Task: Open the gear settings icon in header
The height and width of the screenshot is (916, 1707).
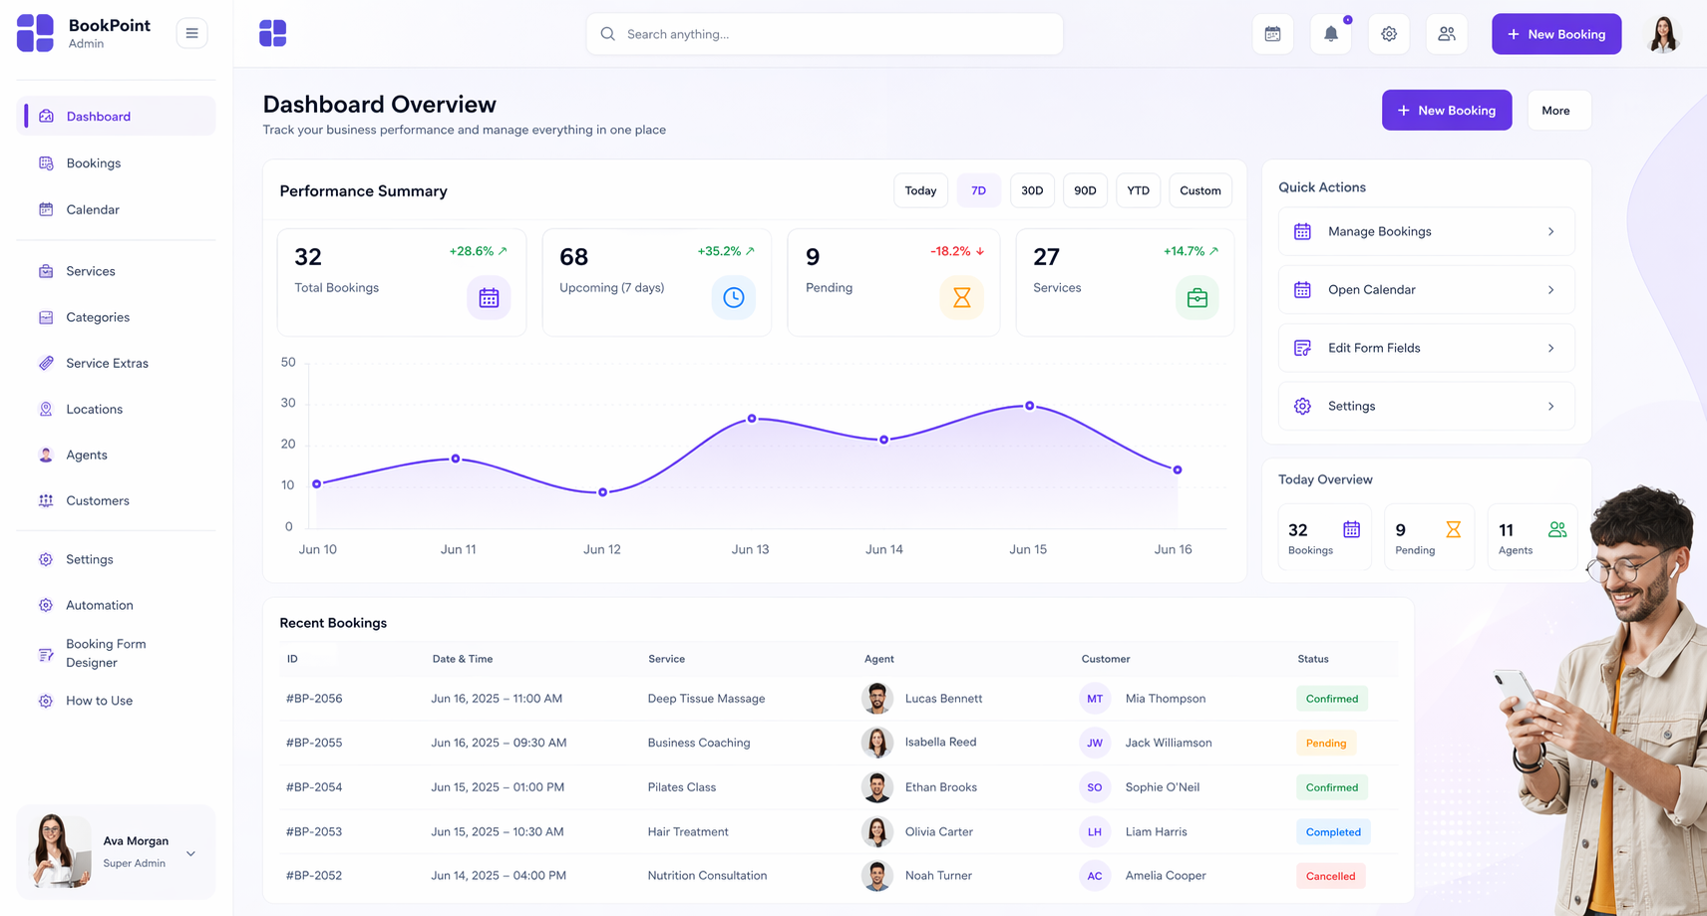Action: pos(1389,34)
